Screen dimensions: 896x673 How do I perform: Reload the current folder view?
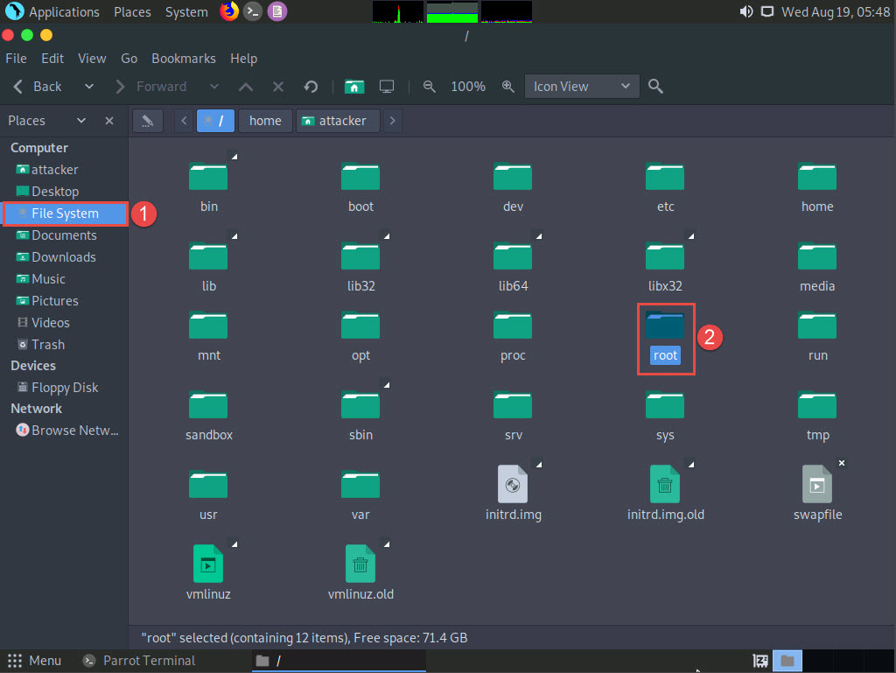click(311, 87)
